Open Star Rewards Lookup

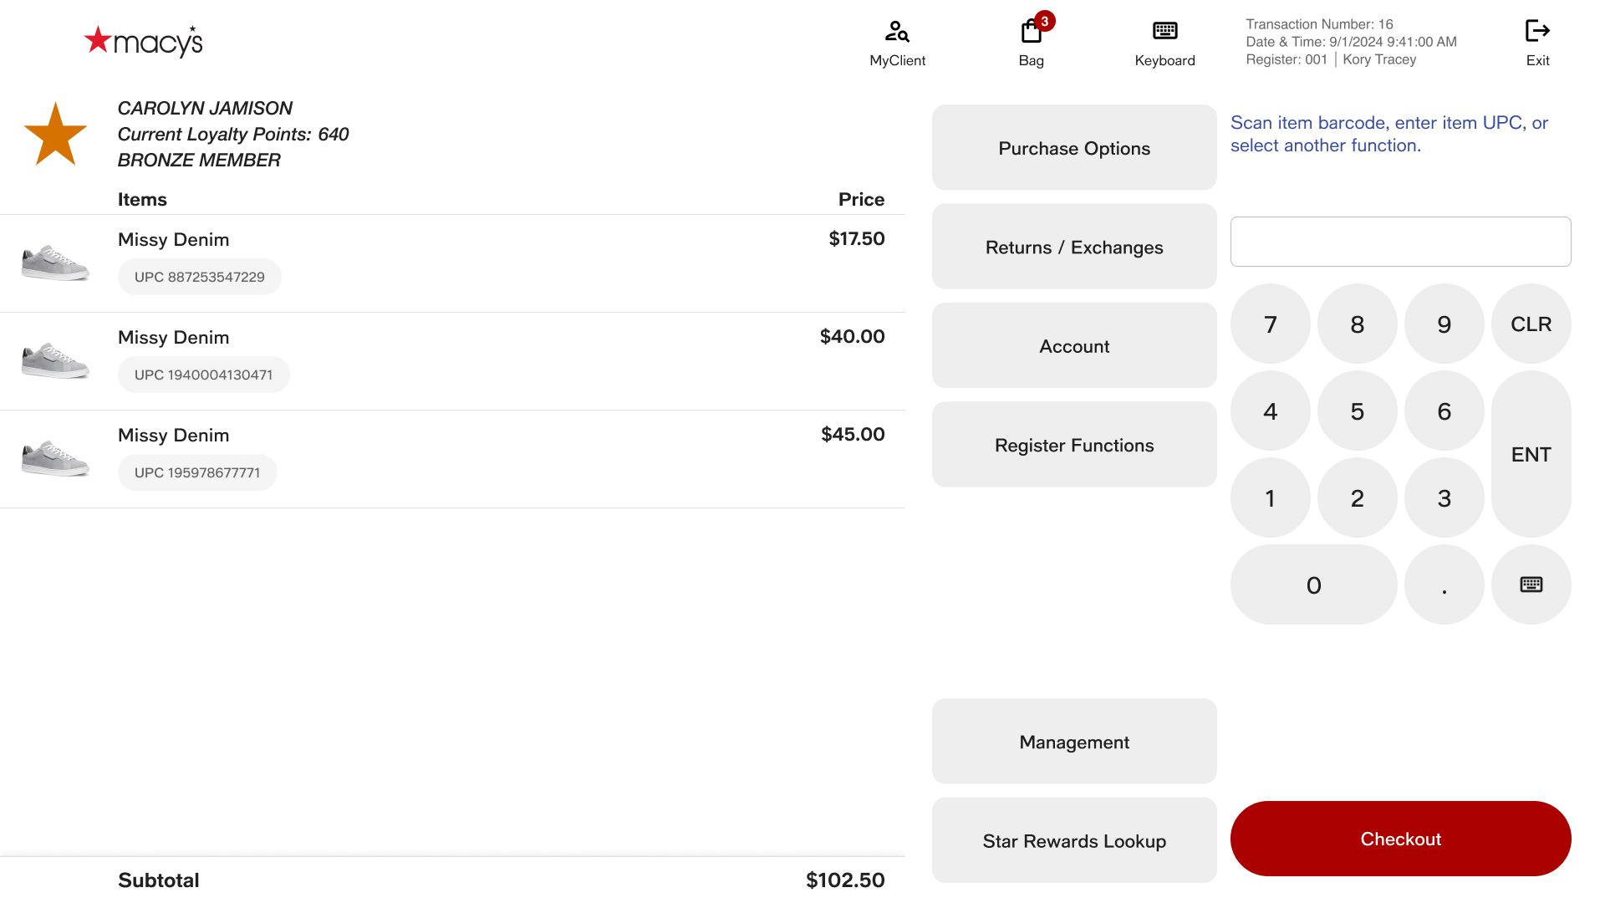1074,840
